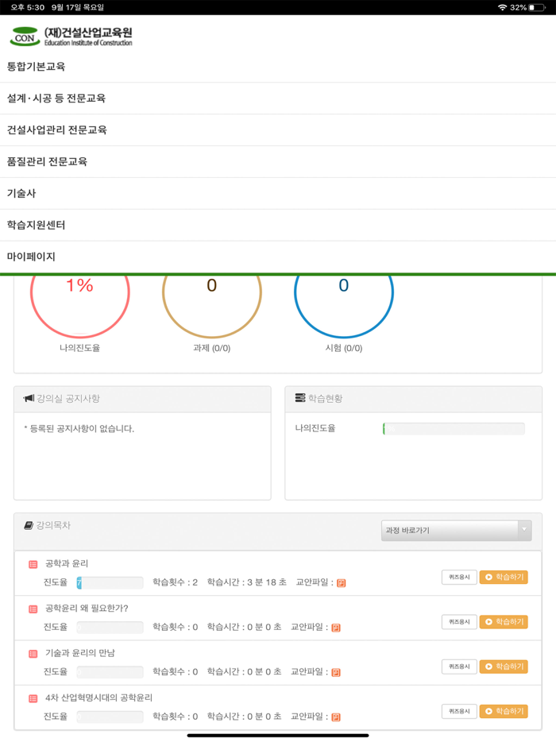Image resolution: width=556 pixels, height=742 pixels.
Task: Click the list icon for 공학윤리 왜 필요한가?
Action: click(x=33, y=609)
